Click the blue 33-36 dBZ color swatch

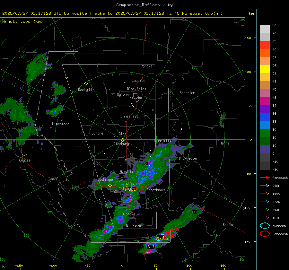point(265,118)
